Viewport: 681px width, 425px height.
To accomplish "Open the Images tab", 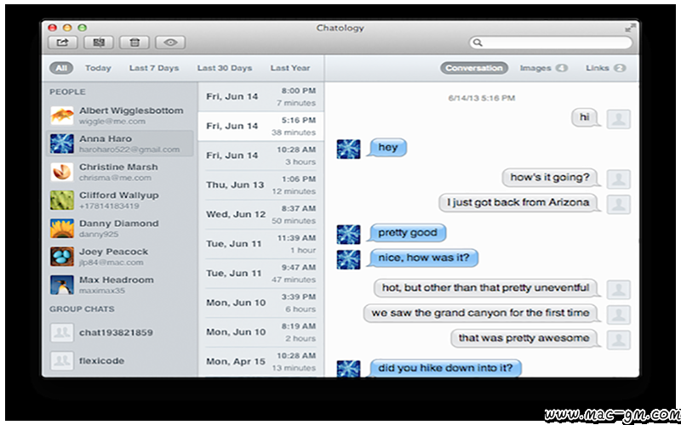I will (544, 68).
